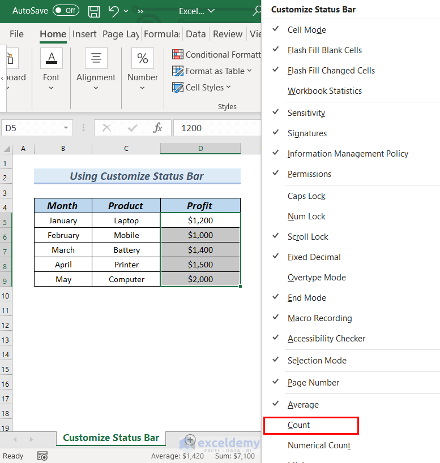The image size is (440, 463).
Task: Switch to the Page Layout tab
Action: (121, 34)
